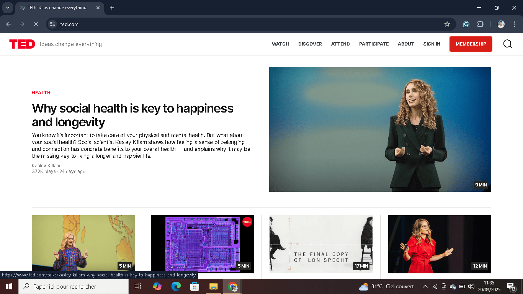This screenshot has height=294, width=523.
Task: Stop page loading with the X icon
Action: [36, 24]
